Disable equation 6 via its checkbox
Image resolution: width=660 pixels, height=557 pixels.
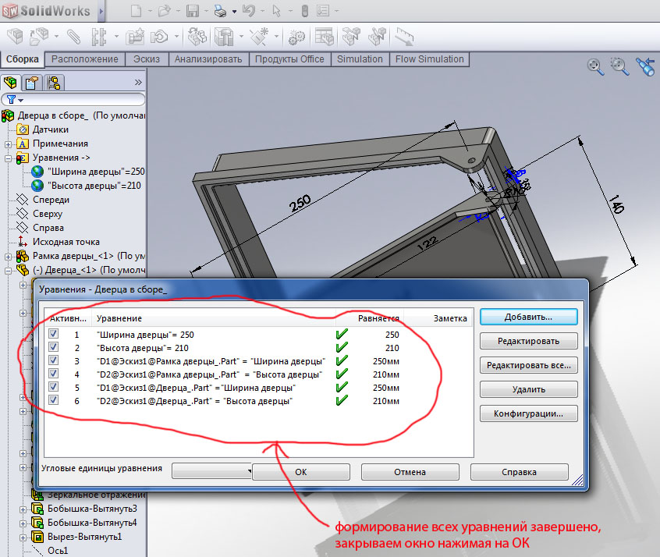tap(54, 401)
